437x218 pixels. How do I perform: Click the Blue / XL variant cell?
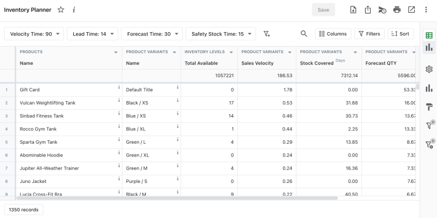[x=151, y=129]
